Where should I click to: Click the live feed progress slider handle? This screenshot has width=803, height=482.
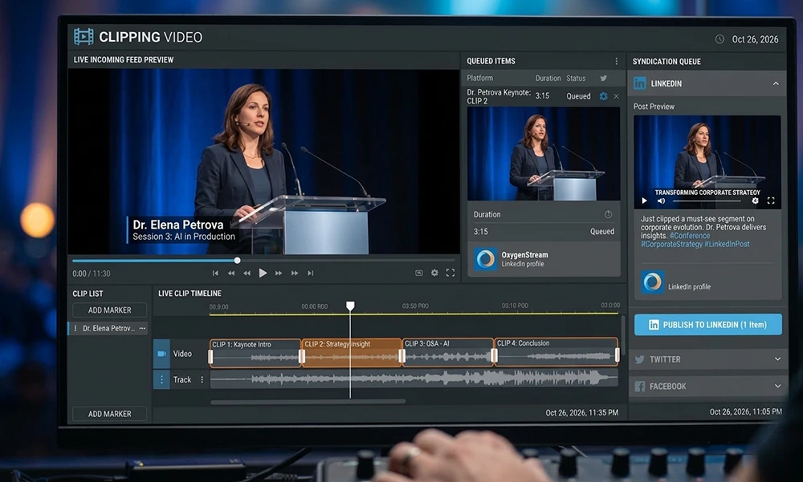point(237,261)
